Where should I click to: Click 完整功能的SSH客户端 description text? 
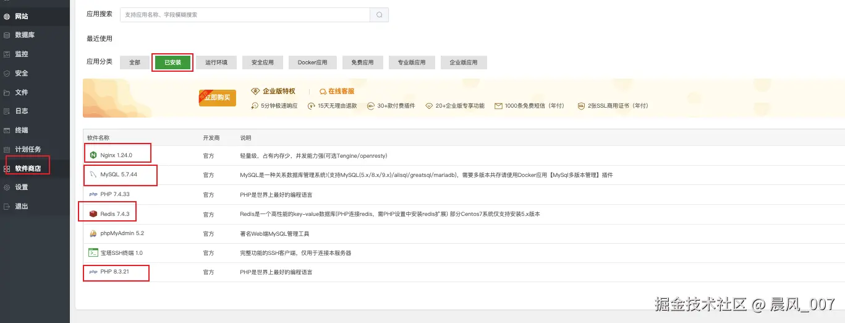click(x=296, y=253)
